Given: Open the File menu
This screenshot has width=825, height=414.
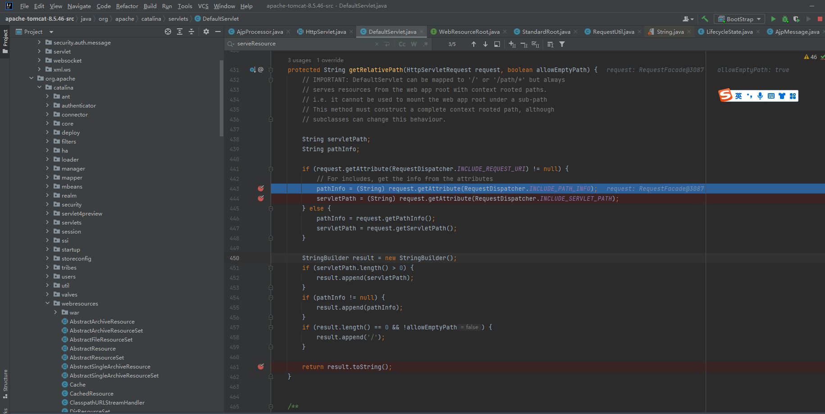Looking at the screenshot, I should (x=24, y=6).
